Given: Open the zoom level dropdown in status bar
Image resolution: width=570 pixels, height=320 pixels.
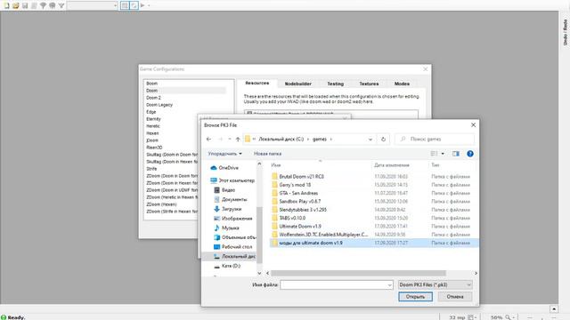Looking at the screenshot, I should pos(513,317).
